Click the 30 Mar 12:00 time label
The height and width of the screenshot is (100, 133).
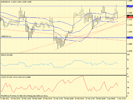click(90, 99)
